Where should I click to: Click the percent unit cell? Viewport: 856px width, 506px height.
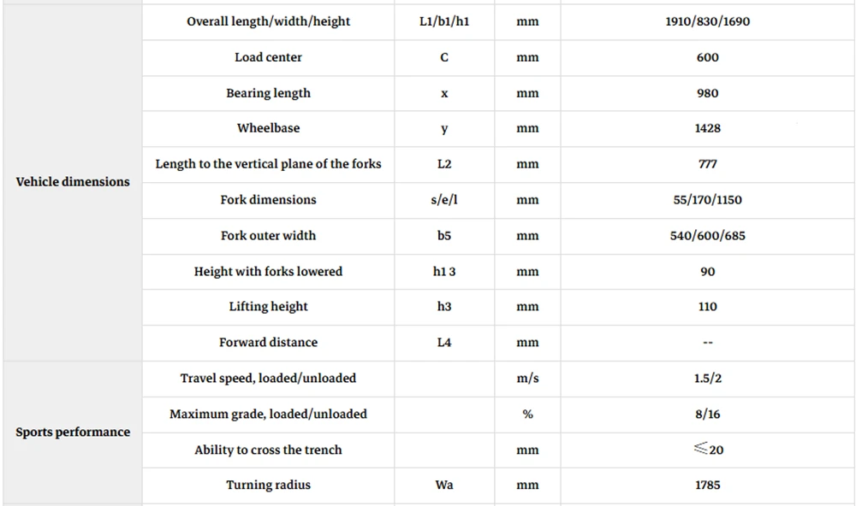tap(527, 415)
